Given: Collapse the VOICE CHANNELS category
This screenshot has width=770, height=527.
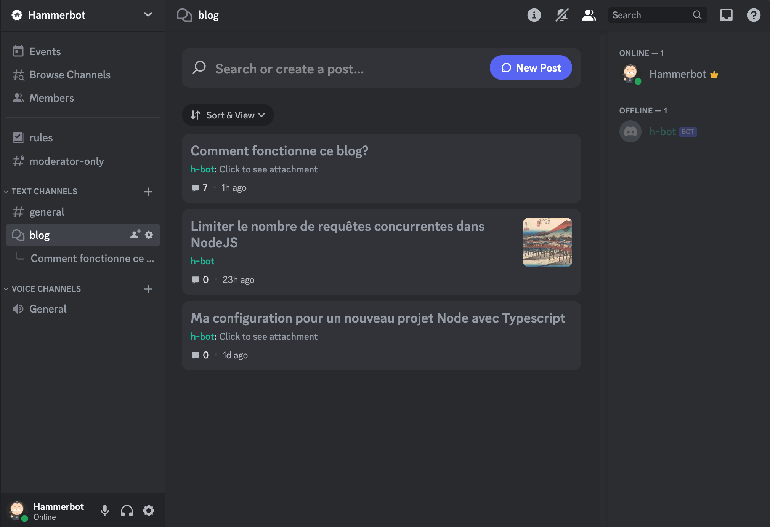Looking at the screenshot, I should (x=46, y=289).
